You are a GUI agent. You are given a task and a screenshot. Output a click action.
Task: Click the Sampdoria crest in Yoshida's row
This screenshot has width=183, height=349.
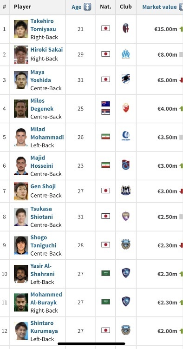[126, 79]
